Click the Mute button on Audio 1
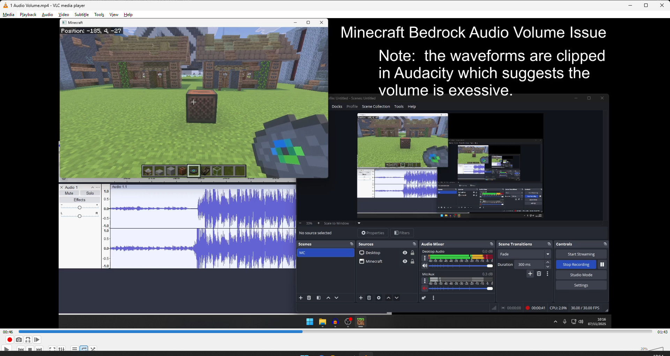Image resolution: width=670 pixels, height=356 pixels. point(69,193)
